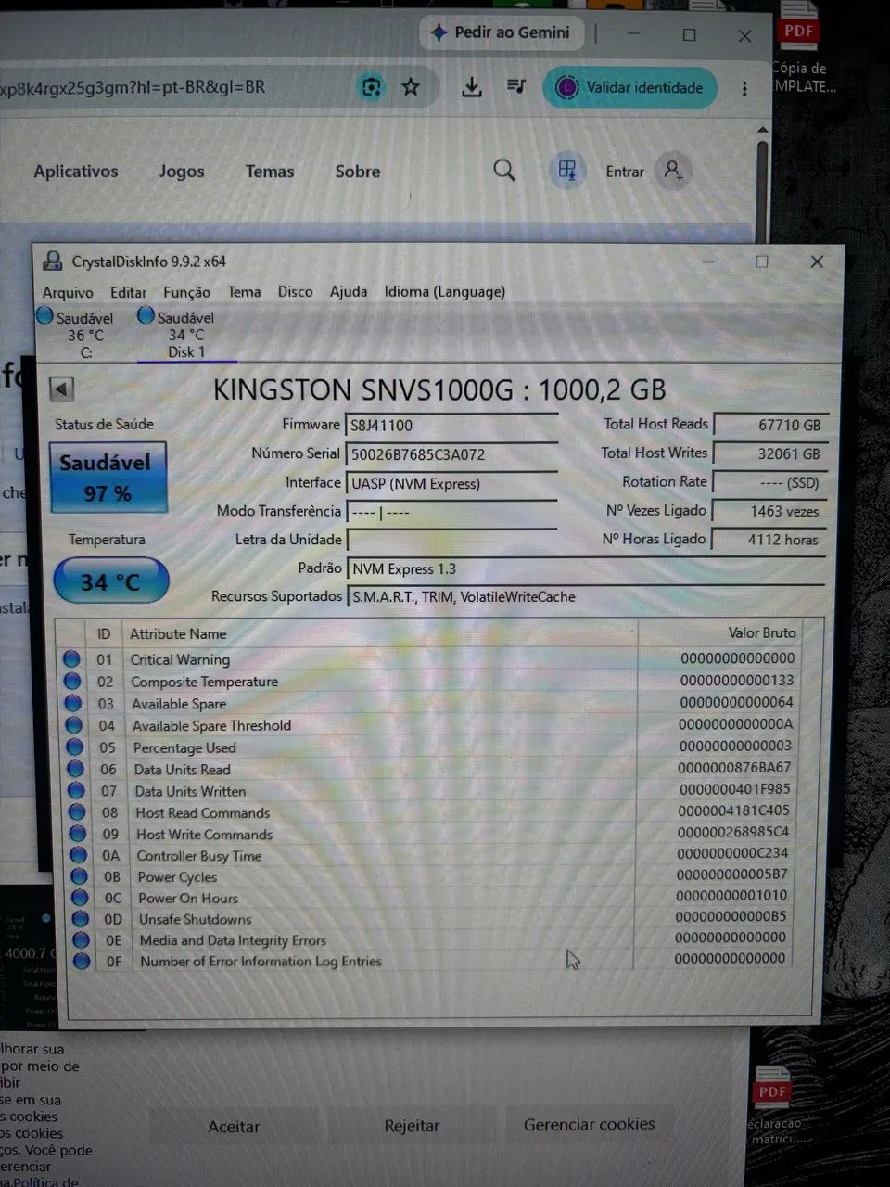
Task: Open the browser three-dot menu
Action: coord(744,88)
